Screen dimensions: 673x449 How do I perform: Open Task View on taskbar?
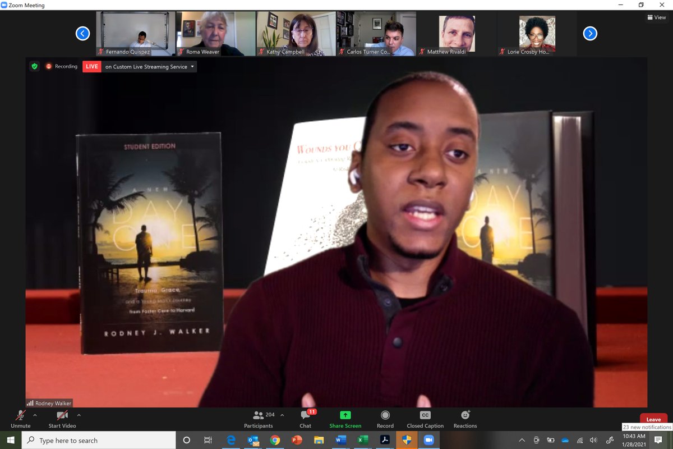tap(208, 440)
